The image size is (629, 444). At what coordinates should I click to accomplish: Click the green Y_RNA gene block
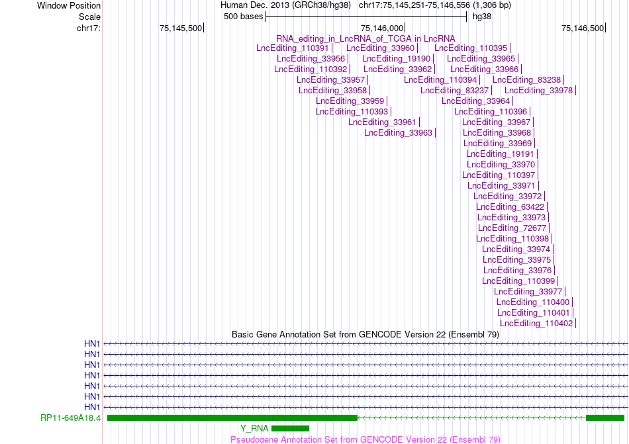pyautogui.click(x=291, y=428)
